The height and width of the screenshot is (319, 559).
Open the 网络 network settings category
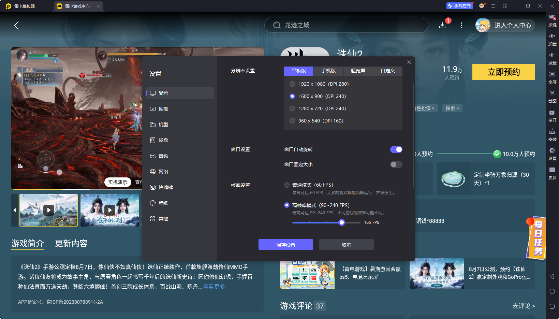tap(163, 171)
